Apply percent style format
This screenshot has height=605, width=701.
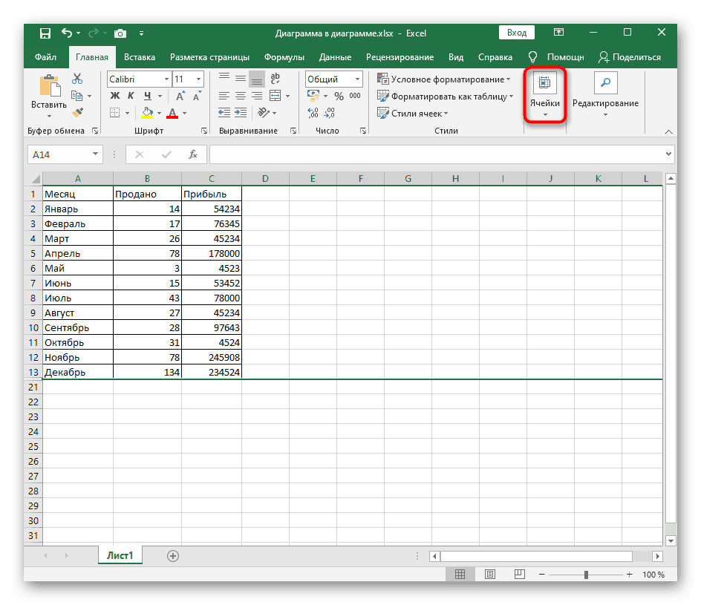point(339,96)
